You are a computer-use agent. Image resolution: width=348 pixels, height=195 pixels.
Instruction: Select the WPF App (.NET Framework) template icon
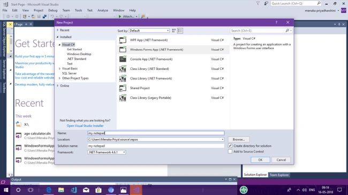pyautogui.click(x=123, y=40)
